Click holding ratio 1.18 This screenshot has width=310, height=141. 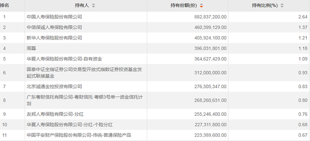tap(303, 48)
